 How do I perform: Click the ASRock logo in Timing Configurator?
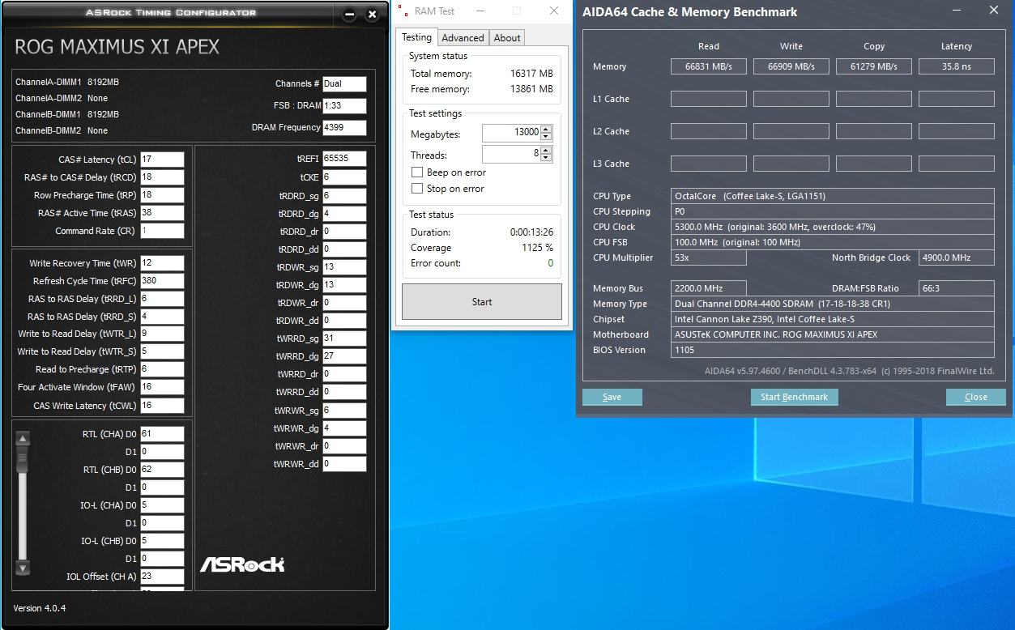[242, 564]
